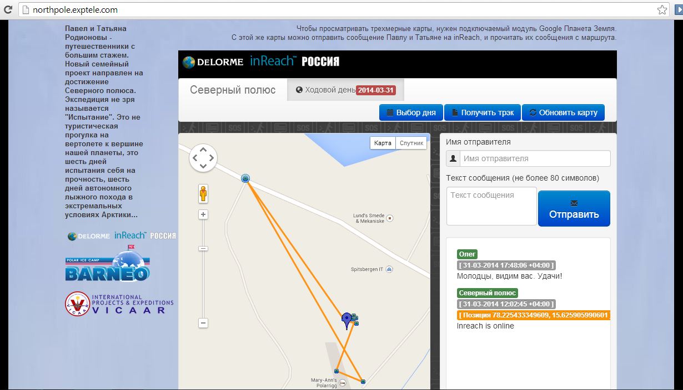The image size is (683, 390).
Task: Pan the map using the round arrow control
Action: pos(203,158)
